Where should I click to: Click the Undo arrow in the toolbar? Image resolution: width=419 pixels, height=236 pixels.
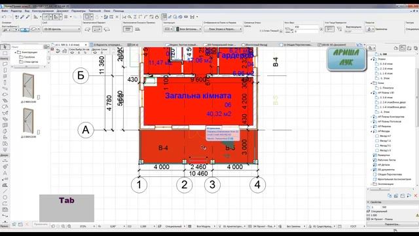pyautogui.click(x=4, y=17)
